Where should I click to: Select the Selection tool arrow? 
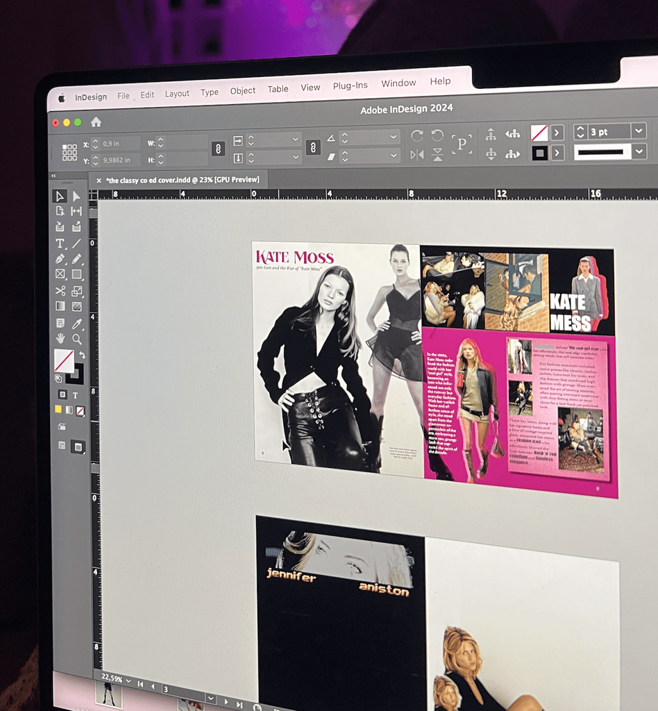coord(60,196)
